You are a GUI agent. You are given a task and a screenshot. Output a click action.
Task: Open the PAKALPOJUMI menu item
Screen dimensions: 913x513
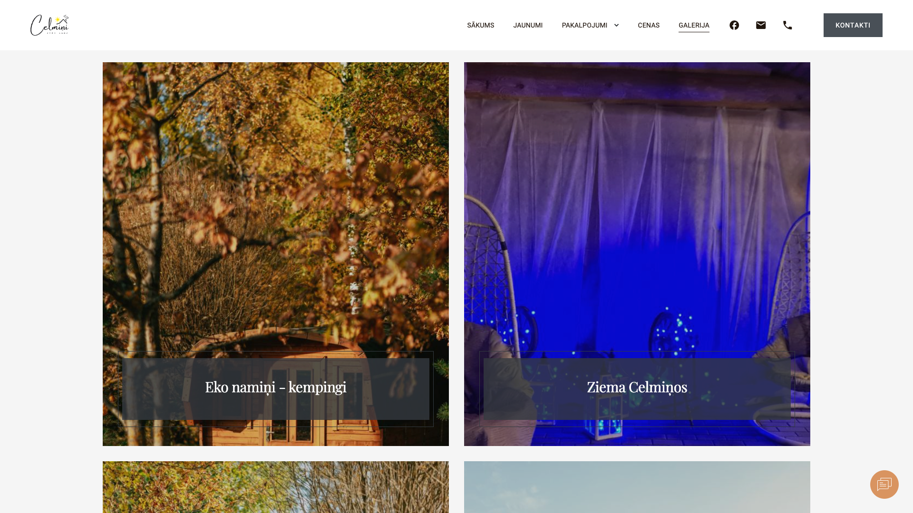pyautogui.click(x=584, y=25)
